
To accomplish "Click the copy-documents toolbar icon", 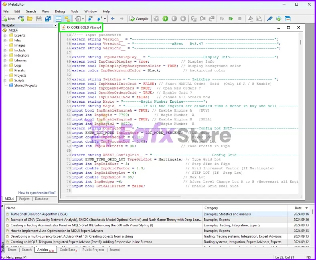I will (250, 19).
